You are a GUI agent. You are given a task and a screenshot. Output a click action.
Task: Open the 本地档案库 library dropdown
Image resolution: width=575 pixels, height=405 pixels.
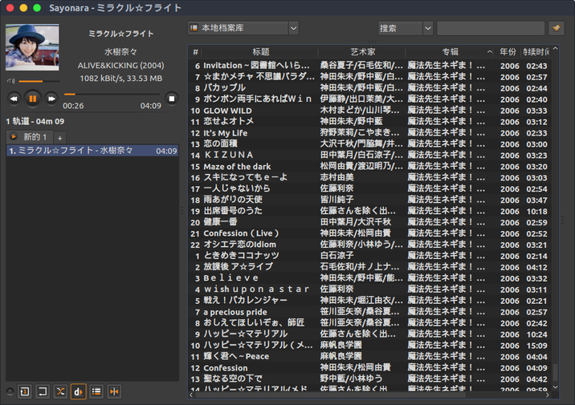(x=243, y=28)
